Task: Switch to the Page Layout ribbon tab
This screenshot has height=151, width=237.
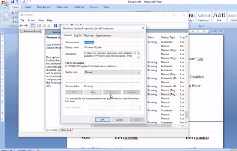Action: pos(44,7)
